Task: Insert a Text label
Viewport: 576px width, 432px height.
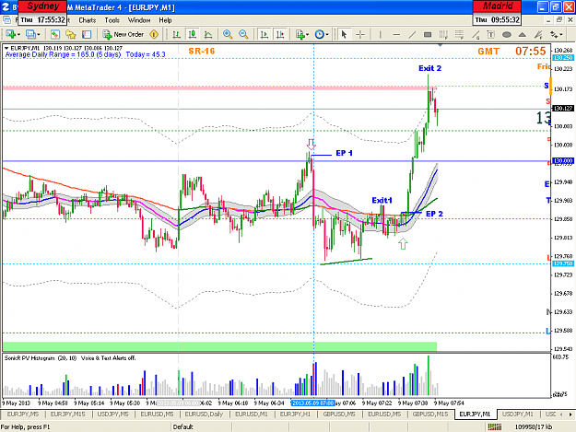Action: point(491,34)
